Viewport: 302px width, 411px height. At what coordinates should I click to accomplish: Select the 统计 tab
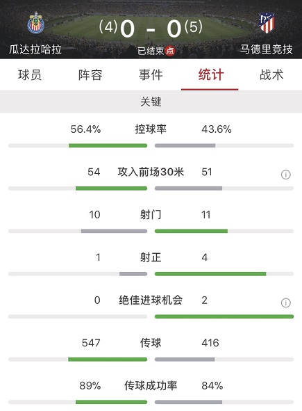pos(211,75)
